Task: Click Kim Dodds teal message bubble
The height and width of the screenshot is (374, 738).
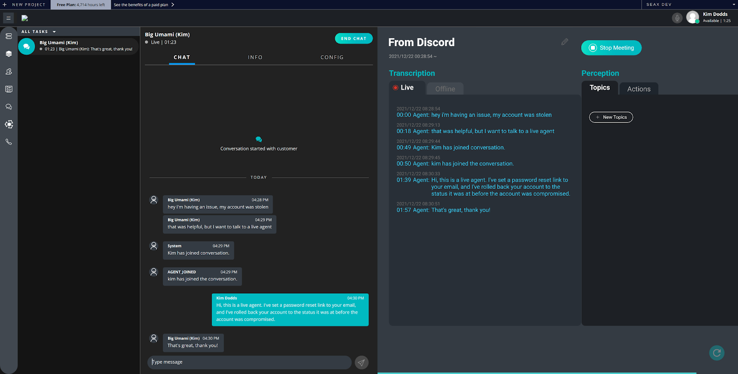Action: click(290, 310)
